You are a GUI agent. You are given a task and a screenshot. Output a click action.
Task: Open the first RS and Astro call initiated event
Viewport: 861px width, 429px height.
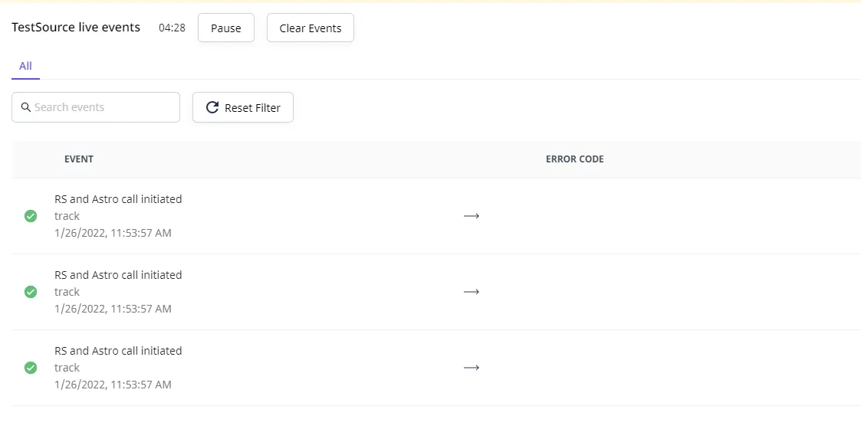118,199
